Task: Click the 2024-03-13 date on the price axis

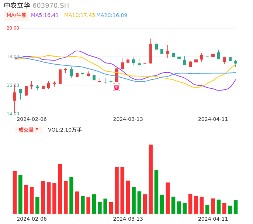Action: [128, 119]
